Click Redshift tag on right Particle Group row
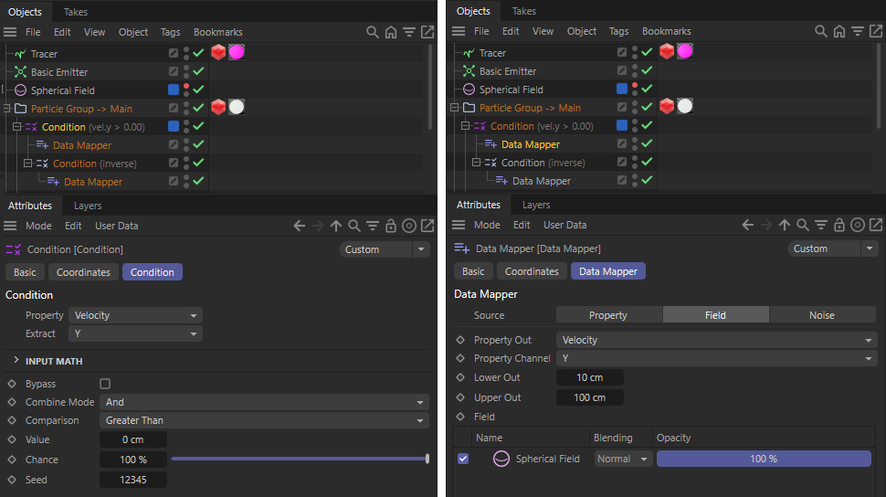886x497 pixels. (667, 106)
